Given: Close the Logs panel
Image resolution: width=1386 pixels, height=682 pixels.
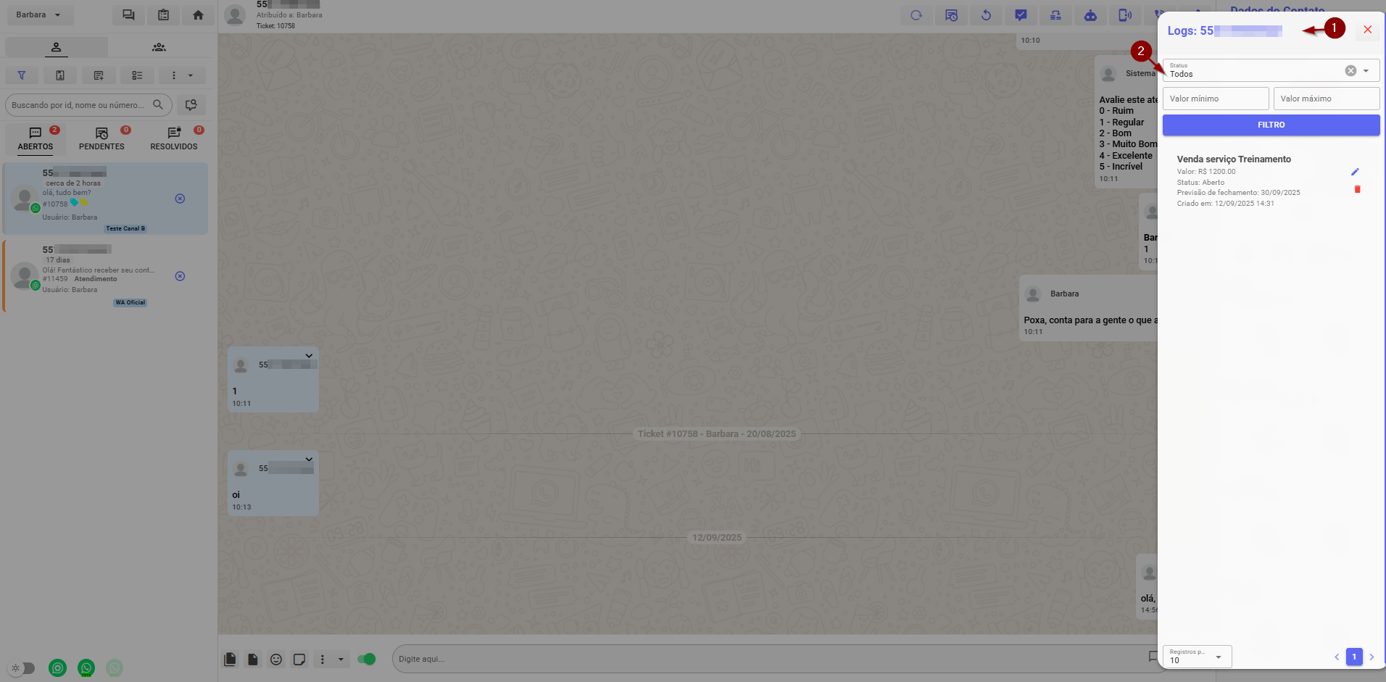Looking at the screenshot, I should [x=1367, y=30].
